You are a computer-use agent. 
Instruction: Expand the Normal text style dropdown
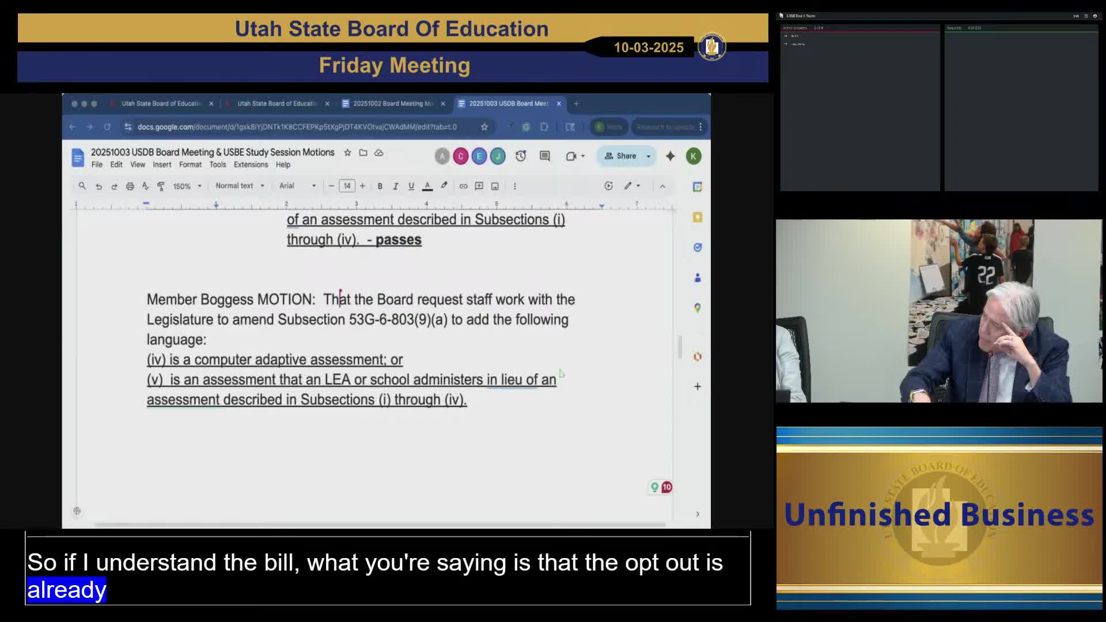(x=240, y=186)
